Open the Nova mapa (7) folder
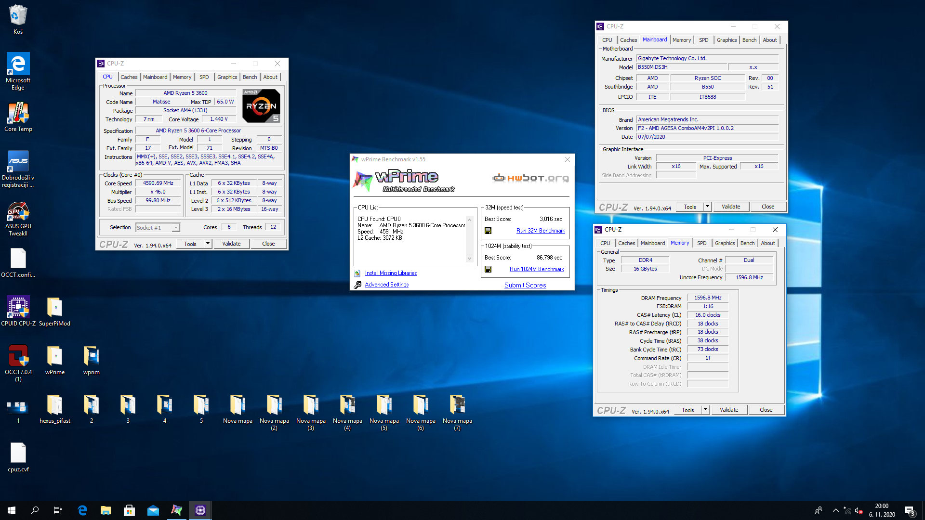Image resolution: width=925 pixels, height=520 pixels. 457,412
